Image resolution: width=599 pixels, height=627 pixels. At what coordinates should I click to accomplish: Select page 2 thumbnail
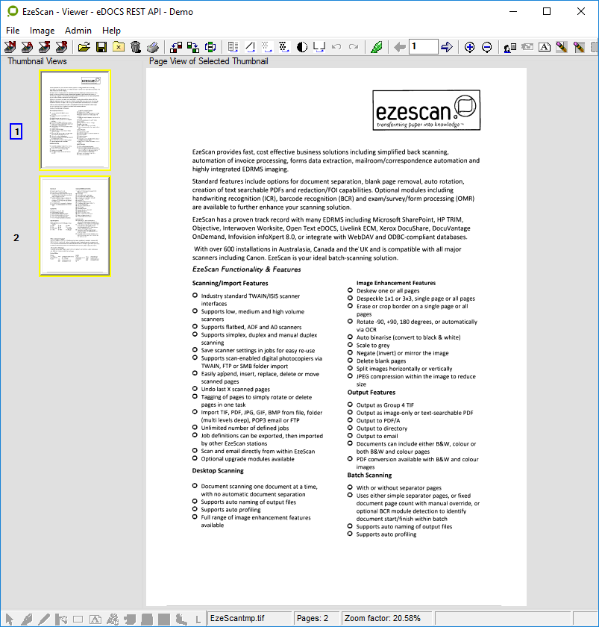[75, 227]
